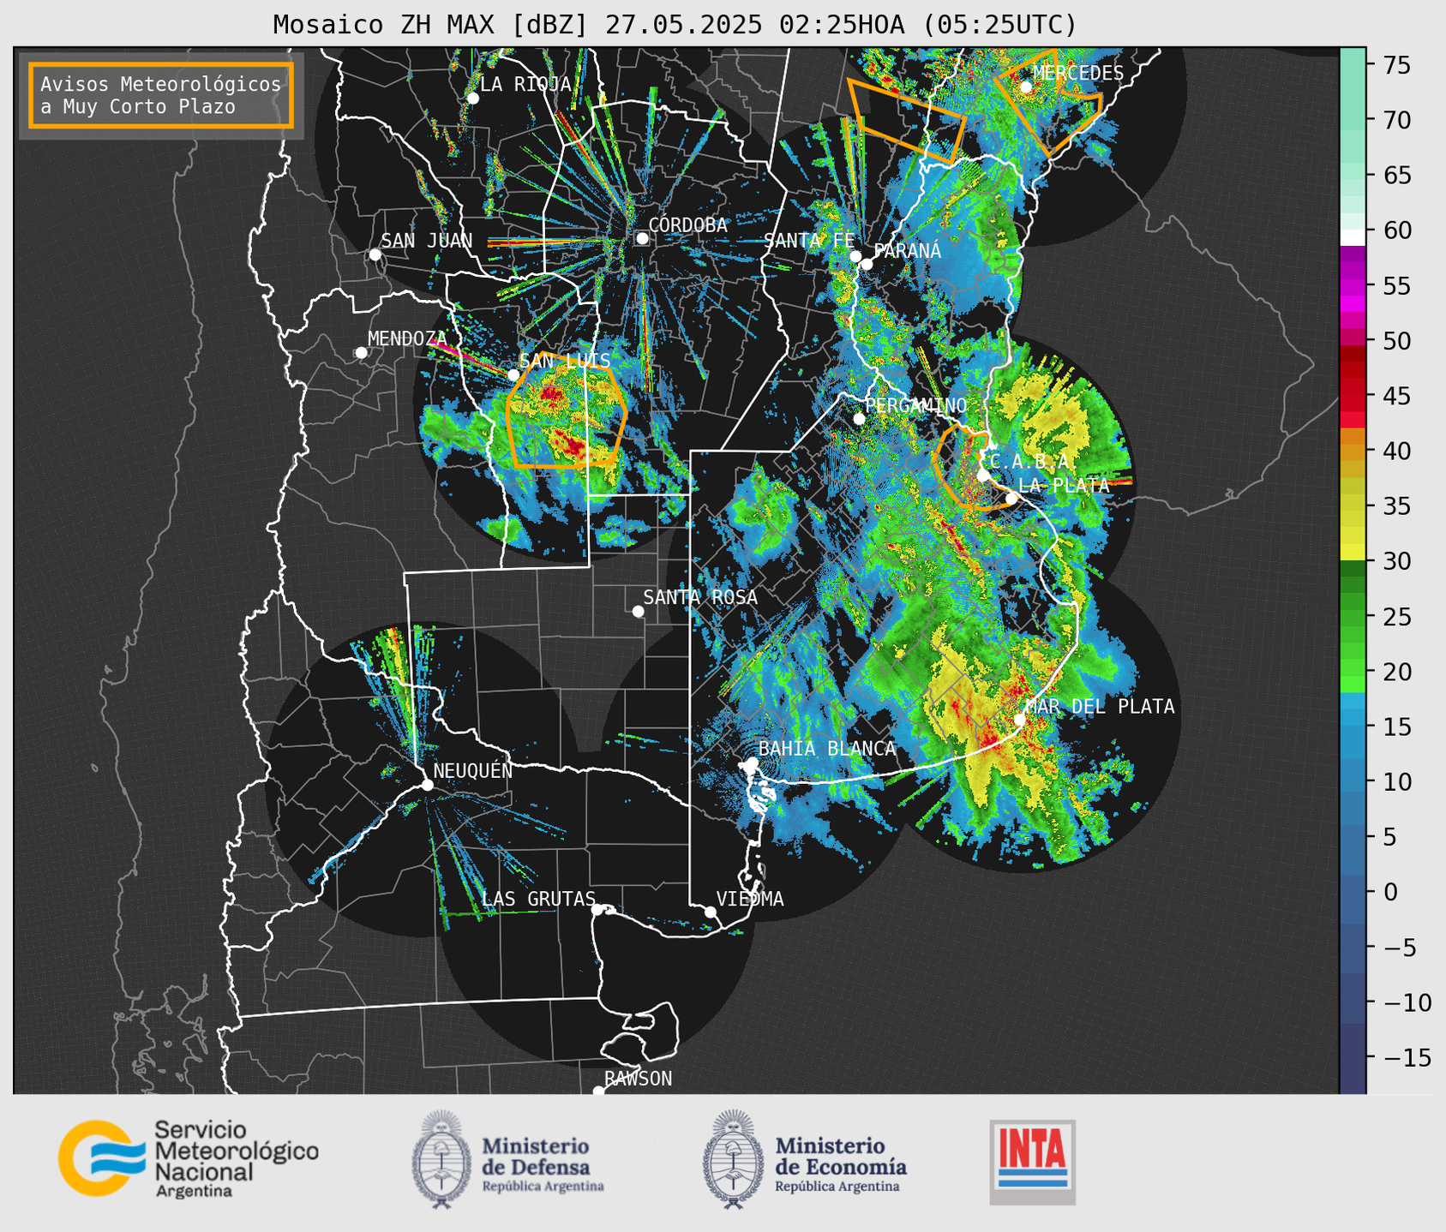Select the SAN LUIS city marker
Screen dimensions: 1446x1232
point(513,375)
